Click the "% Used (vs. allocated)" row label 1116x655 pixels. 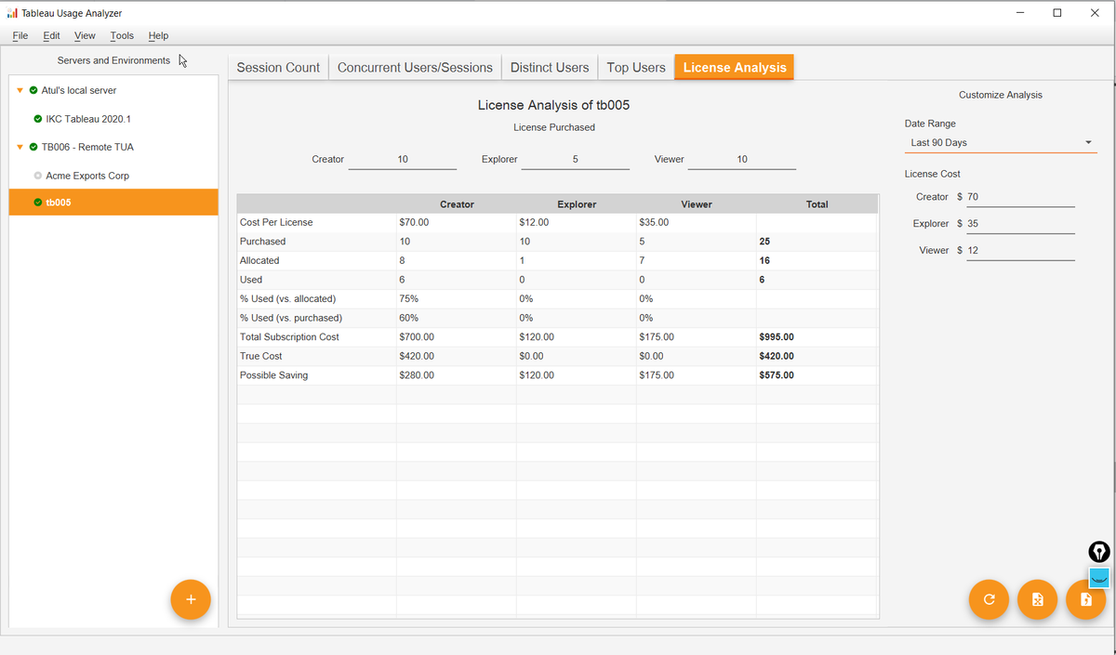point(287,299)
